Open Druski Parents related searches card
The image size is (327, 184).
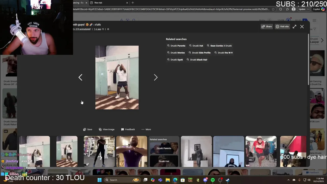click(x=164, y=148)
